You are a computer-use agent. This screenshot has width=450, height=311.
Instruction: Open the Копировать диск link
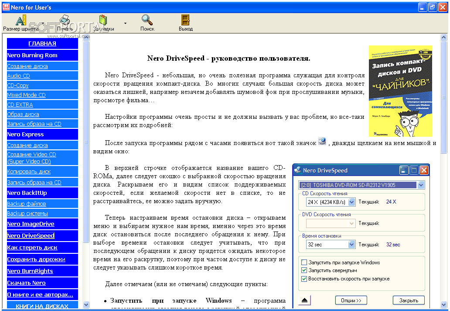click(x=29, y=172)
